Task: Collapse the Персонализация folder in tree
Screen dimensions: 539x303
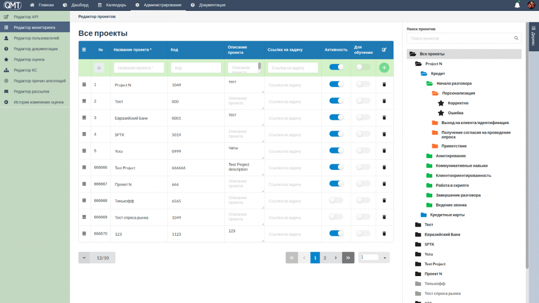Action: click(435, 93)
